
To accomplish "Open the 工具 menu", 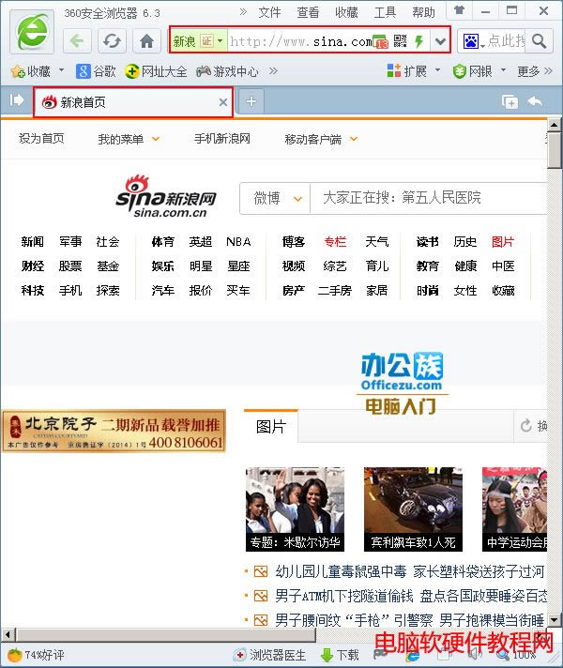I will [x=385, y=12].
